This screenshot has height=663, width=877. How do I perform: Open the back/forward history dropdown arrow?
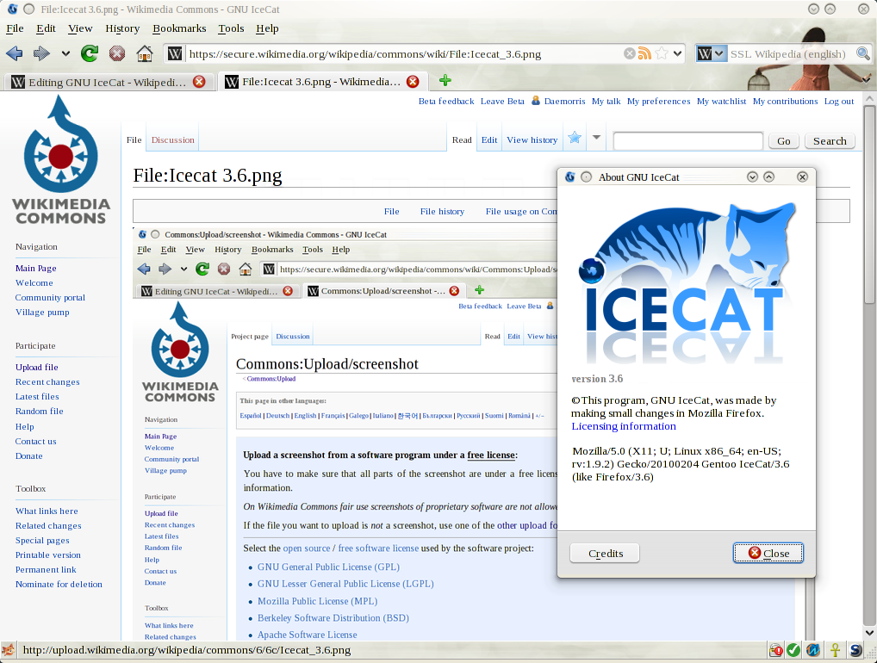(x=65, y=53)
